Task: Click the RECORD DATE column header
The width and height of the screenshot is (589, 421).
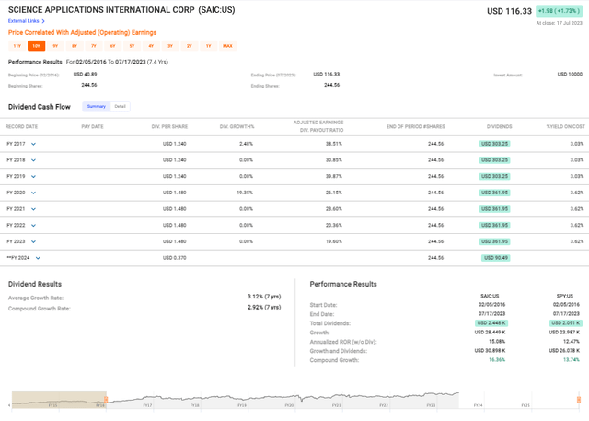Action: [x=21, y=127]
